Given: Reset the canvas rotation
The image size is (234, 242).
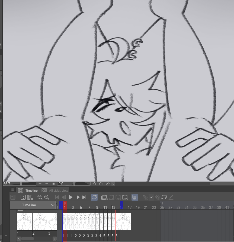Looking at the screenshot, I should coord(108,184).
